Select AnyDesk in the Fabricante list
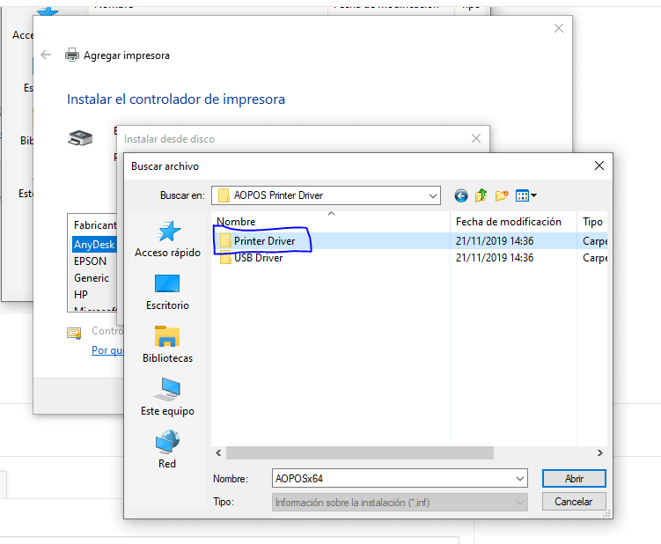This screenshot has width=661, height=544. pos(94,244)
